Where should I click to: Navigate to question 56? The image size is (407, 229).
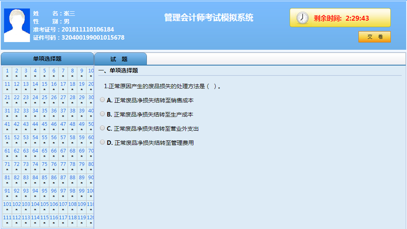click(x=54, y=138)
